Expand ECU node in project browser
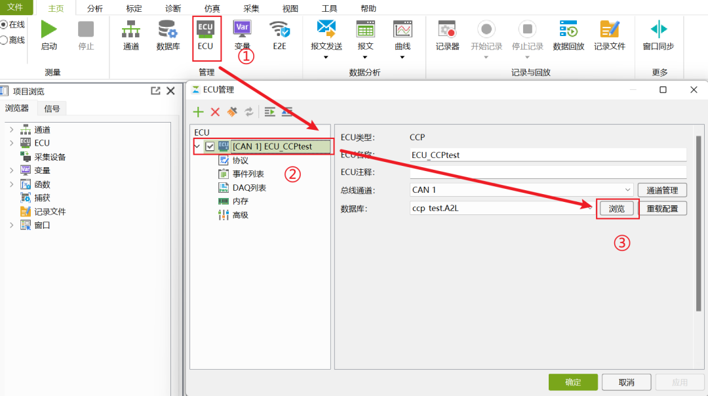 12,143
